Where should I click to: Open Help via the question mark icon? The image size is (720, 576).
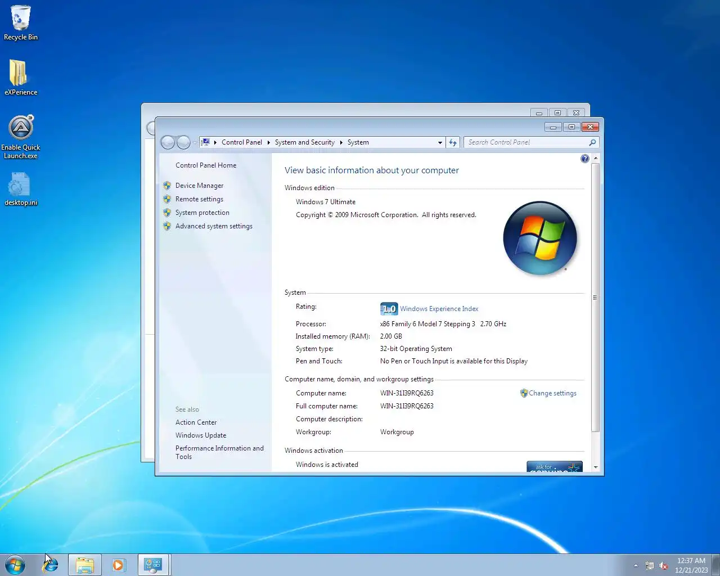[585, 159]
